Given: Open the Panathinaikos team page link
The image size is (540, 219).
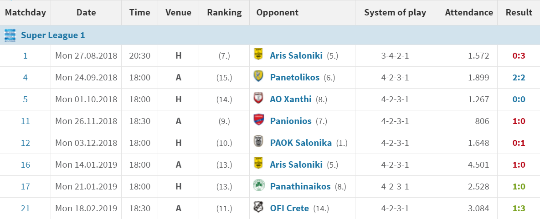Looking at the screenshot, I should [300, 186].
